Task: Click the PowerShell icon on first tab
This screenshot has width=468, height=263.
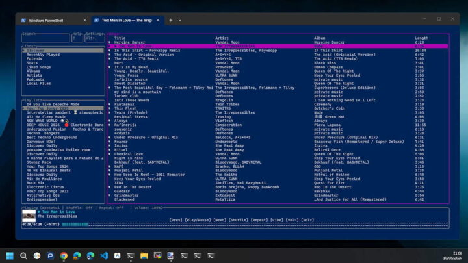Action: (x=23, y=20)
